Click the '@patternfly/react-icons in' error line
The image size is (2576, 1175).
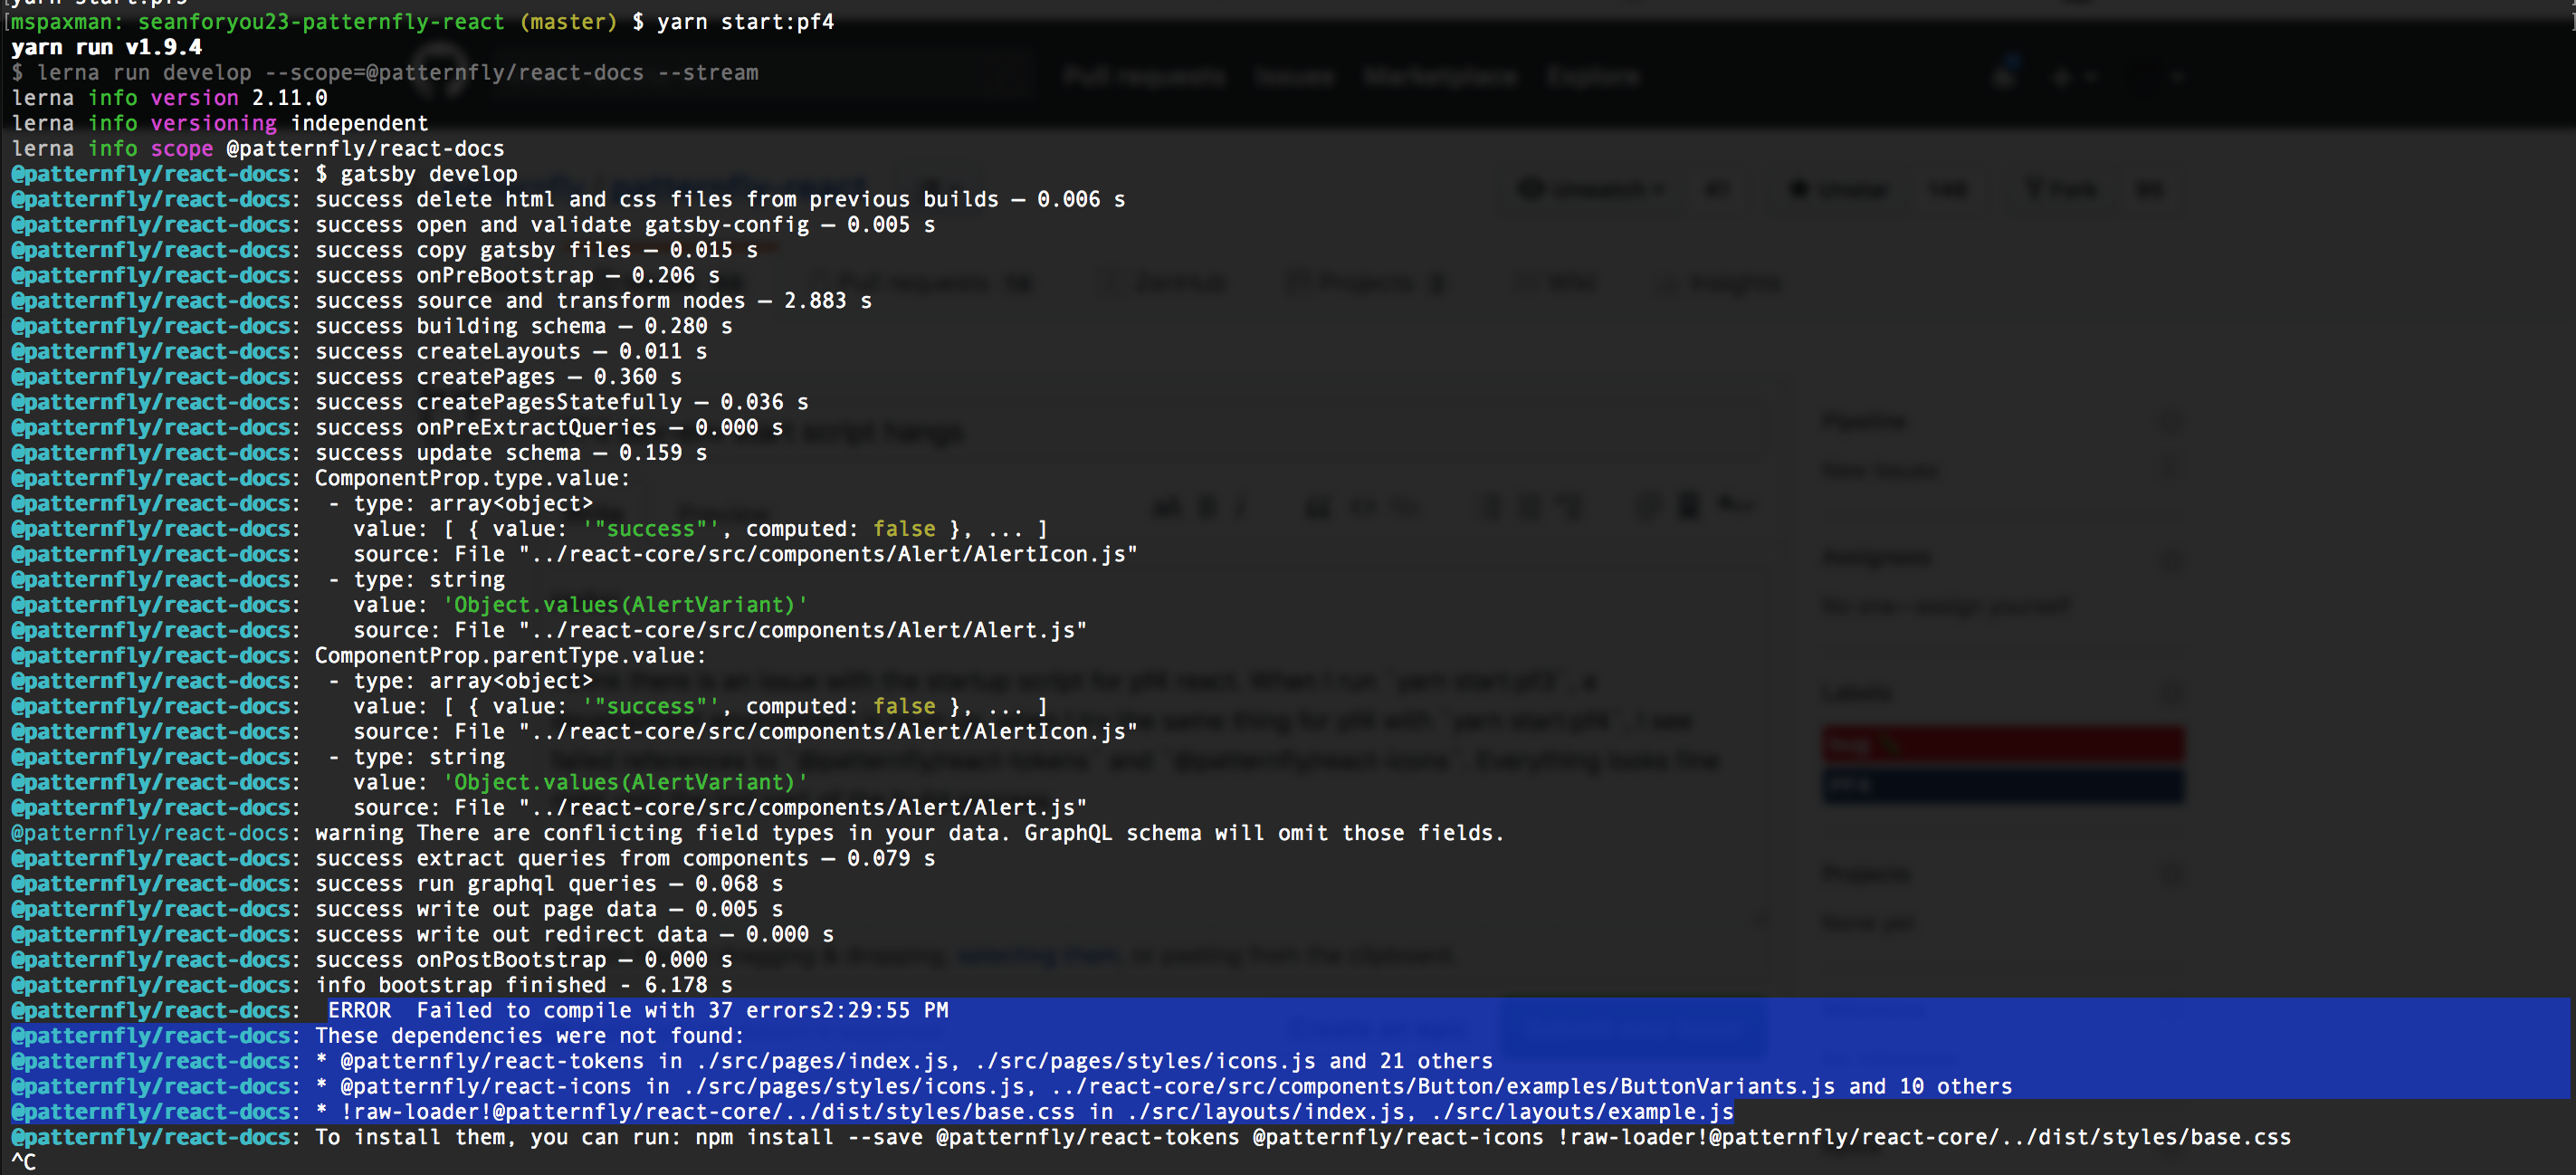1012,1087
